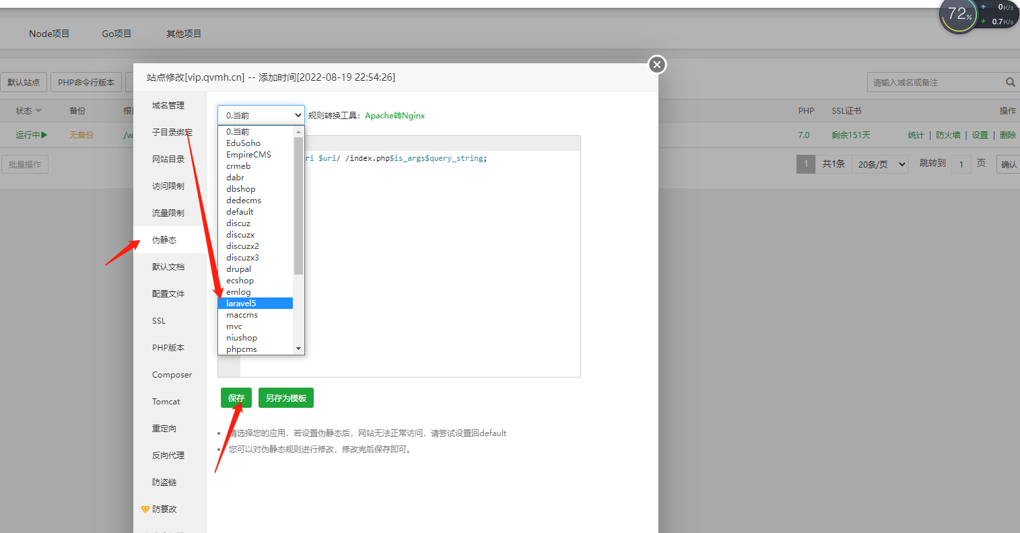Screen dimensions: 1020x533
Task: Open the 域名管理 tab
Action: click(x=170, y=106)
